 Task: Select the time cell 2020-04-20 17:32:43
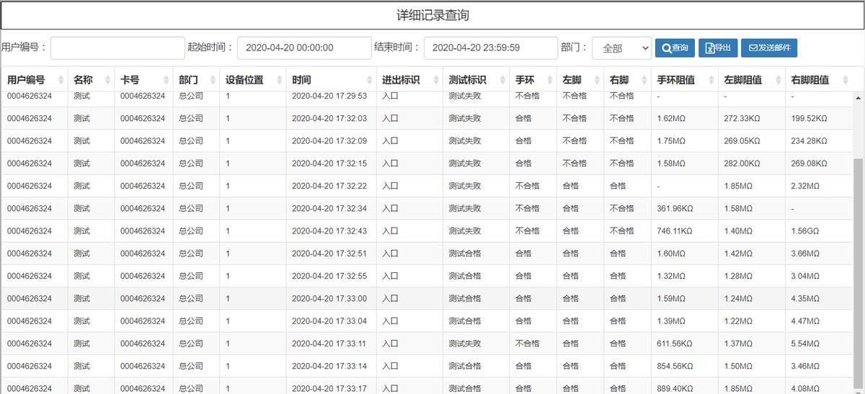pyautogui.click(x=329, y=230)
